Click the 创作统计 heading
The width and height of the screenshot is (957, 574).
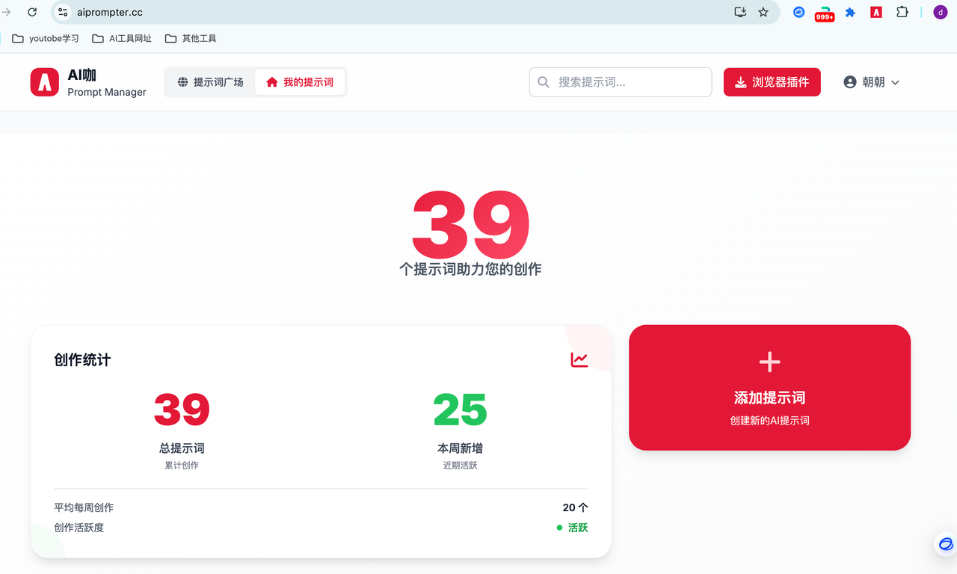tap(82, 359)
